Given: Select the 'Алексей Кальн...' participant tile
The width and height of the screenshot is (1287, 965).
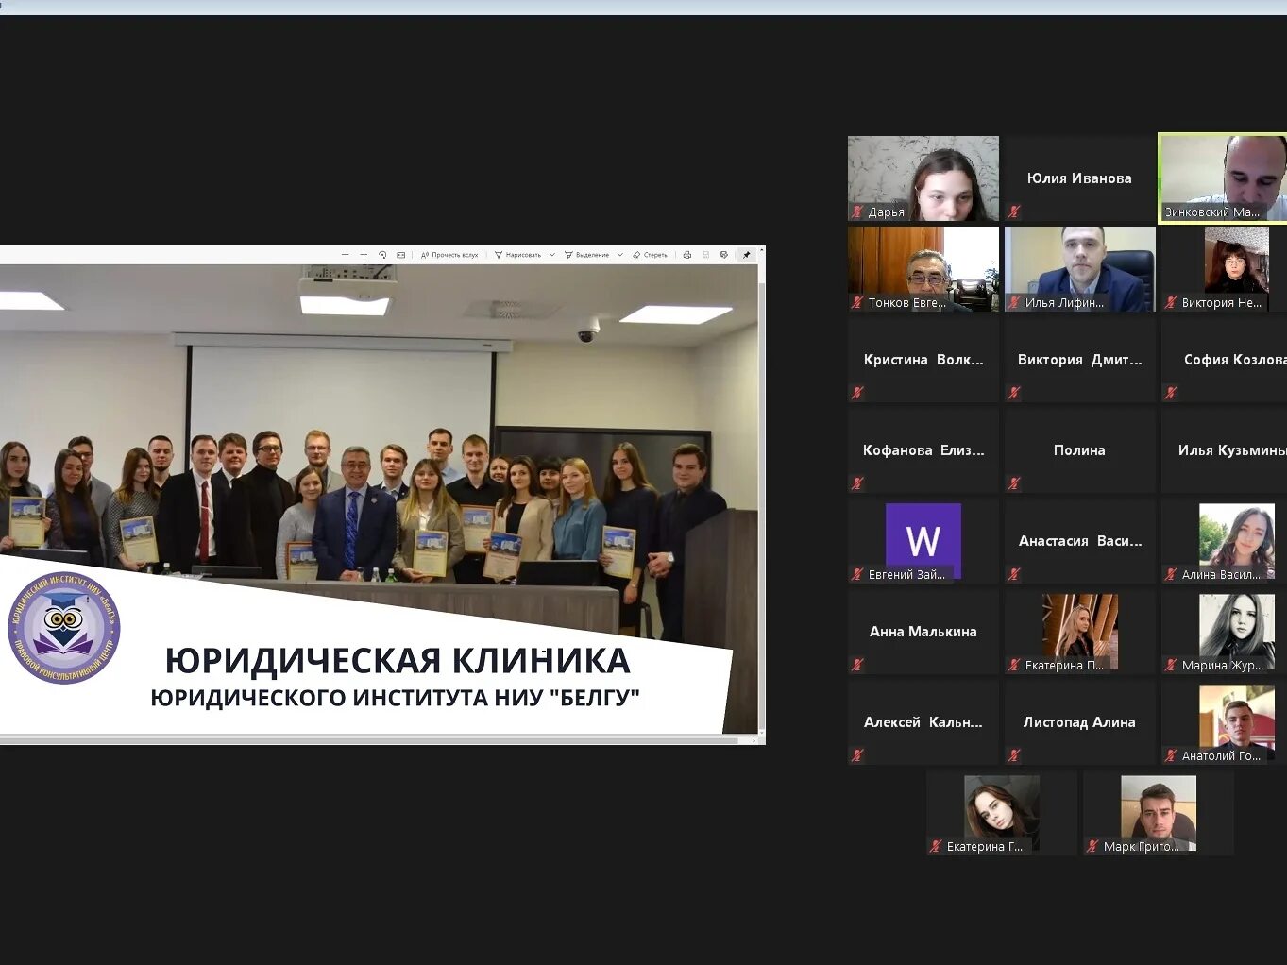Looking at the screenshot, I should click(923, 722).
